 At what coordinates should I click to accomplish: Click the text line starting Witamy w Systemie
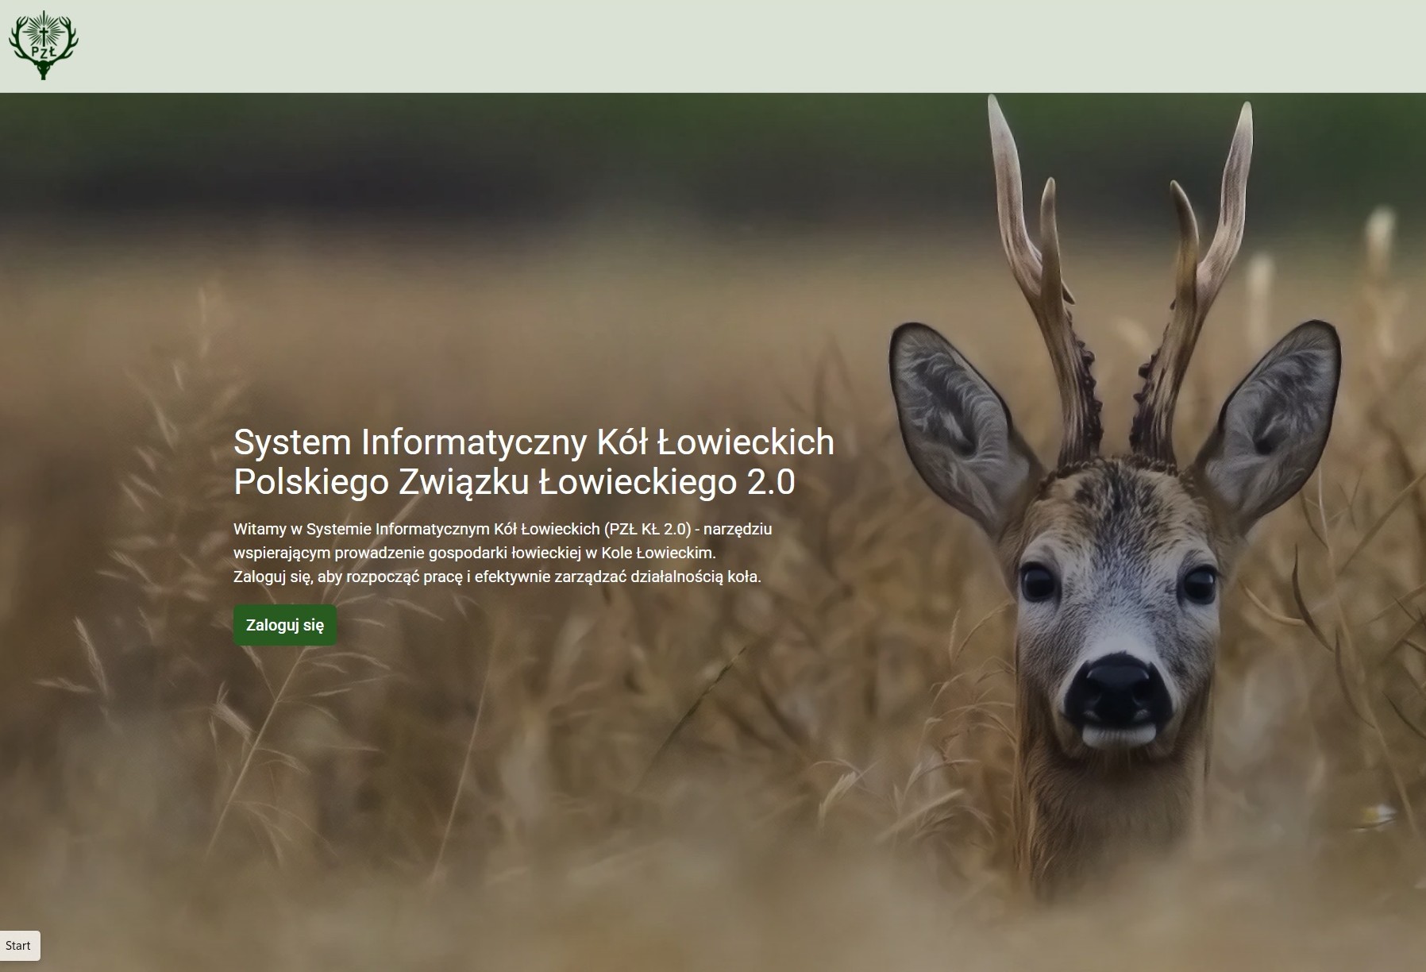point(503,529)
